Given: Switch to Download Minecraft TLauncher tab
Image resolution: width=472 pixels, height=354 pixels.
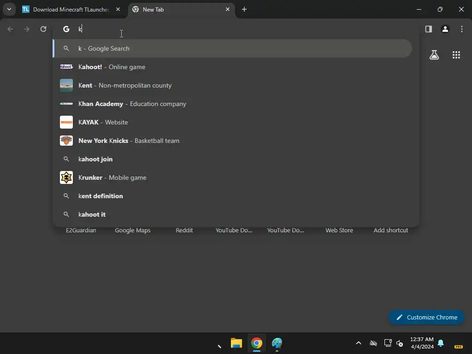Looking at the screenshot, I should (71, 9).
